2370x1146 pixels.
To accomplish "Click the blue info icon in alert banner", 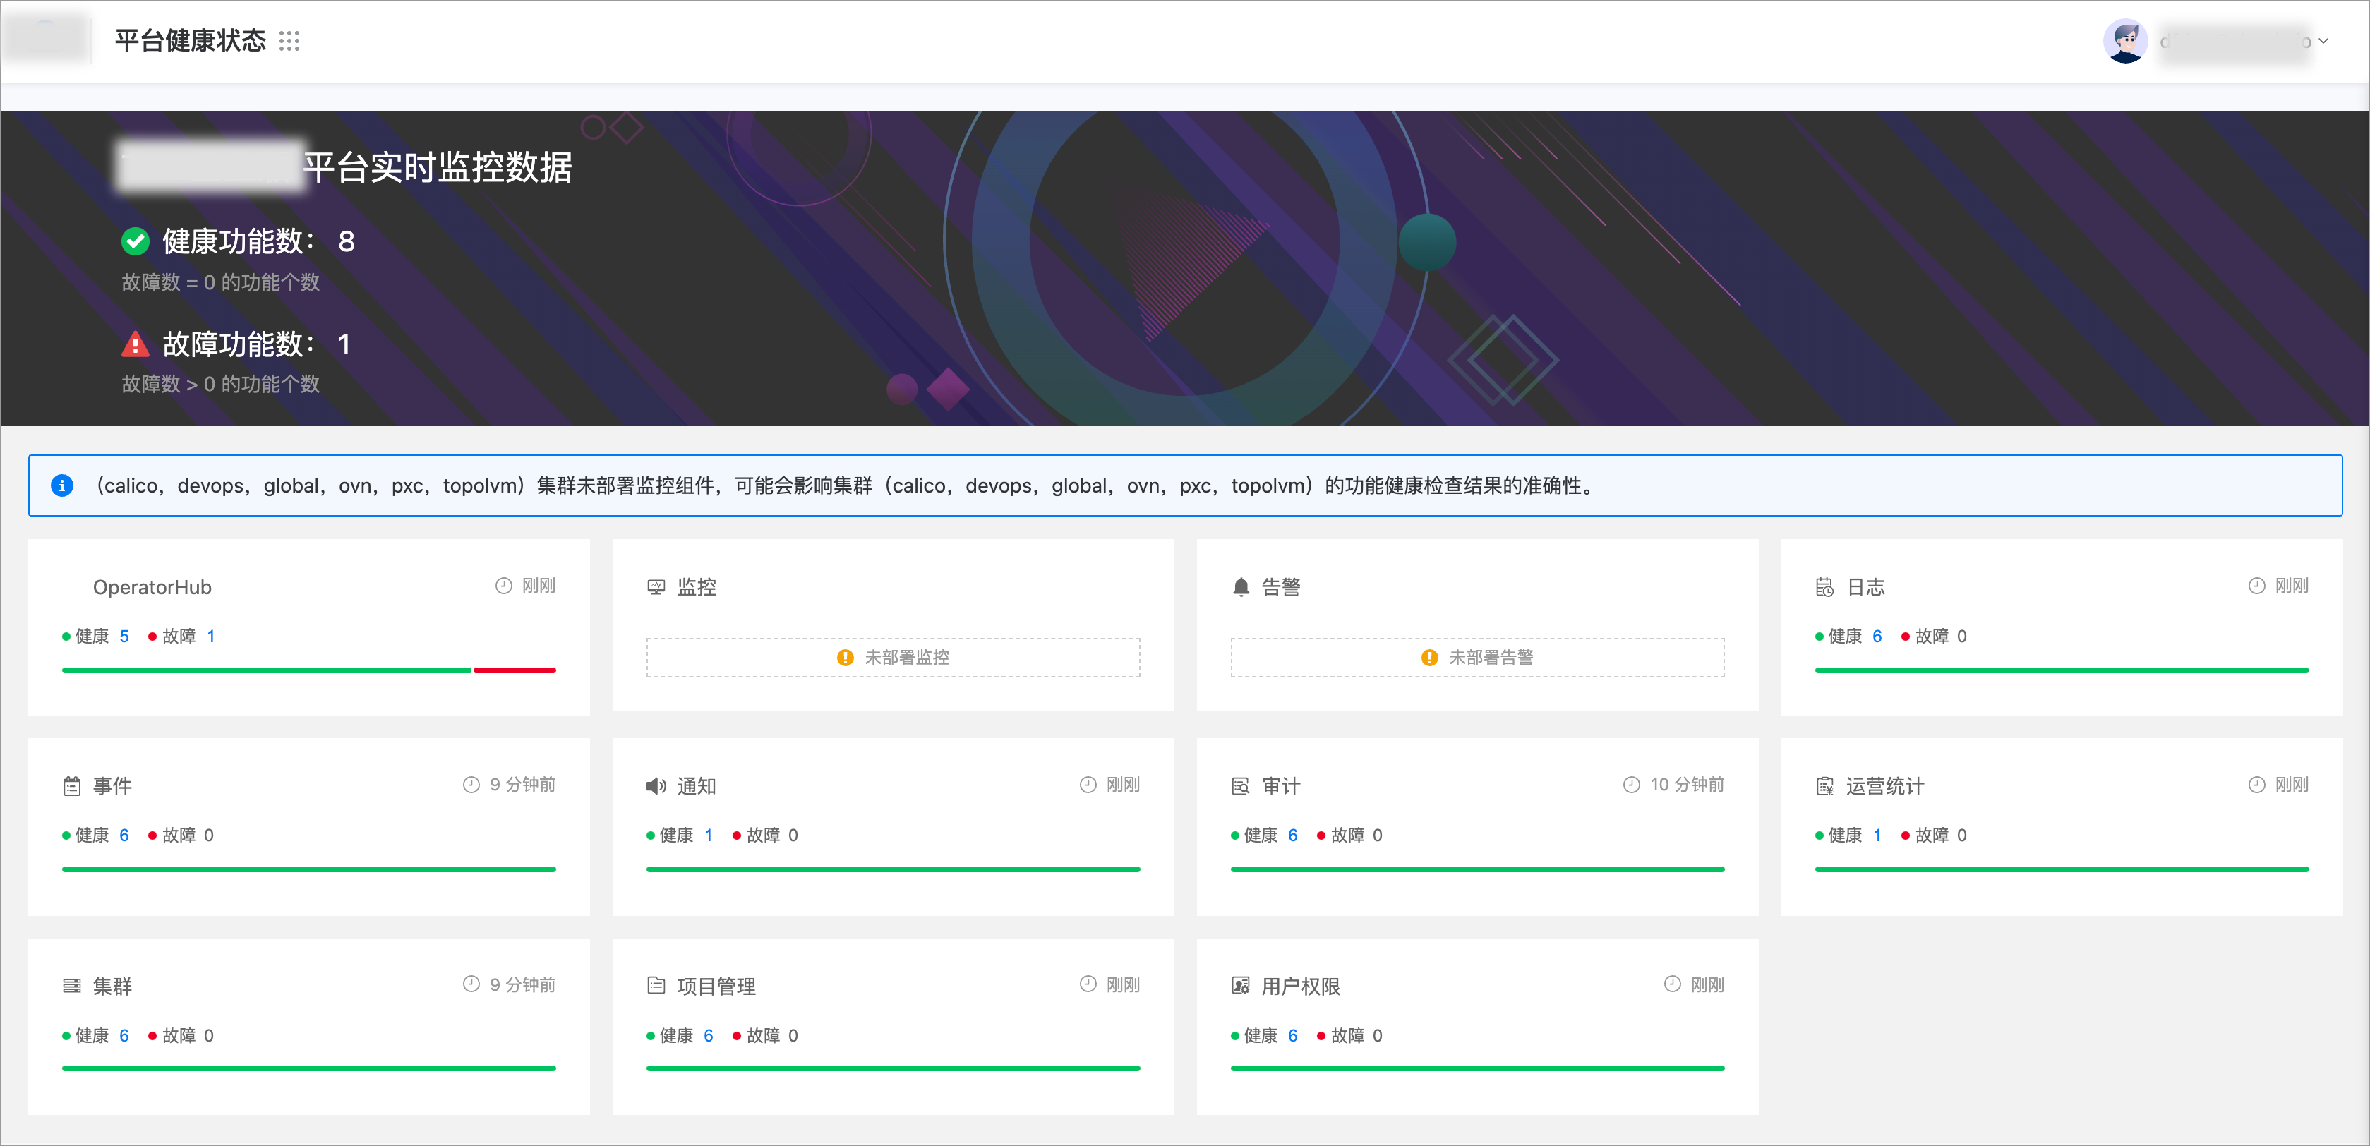I will [x=61, y=485].
